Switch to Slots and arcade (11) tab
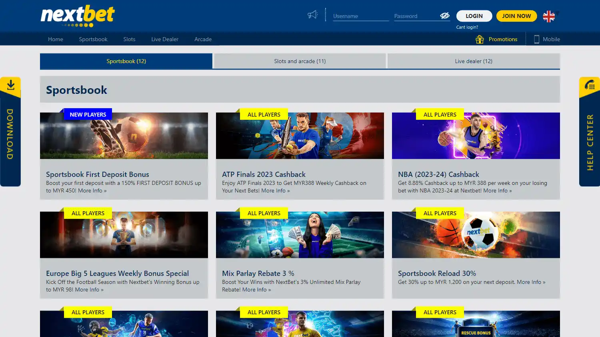The image size is (600, 337). (300, 61)
